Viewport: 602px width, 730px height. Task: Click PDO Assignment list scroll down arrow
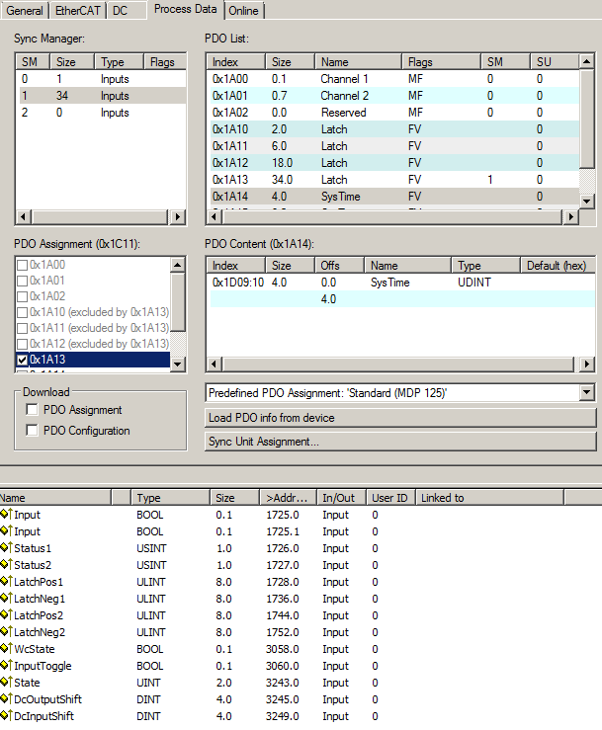click(x=178, y=365)
